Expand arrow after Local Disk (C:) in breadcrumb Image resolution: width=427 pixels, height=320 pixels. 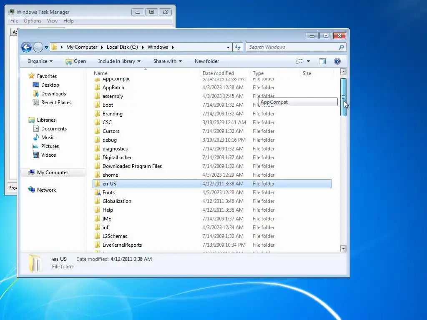click(x=143, y=47)
